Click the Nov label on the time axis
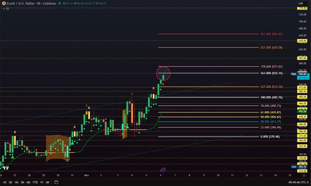Screen dimensions: 311x186 (87, 175)
